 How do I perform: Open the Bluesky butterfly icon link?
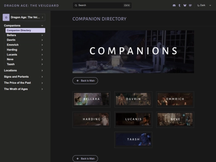tap(185, 5)
